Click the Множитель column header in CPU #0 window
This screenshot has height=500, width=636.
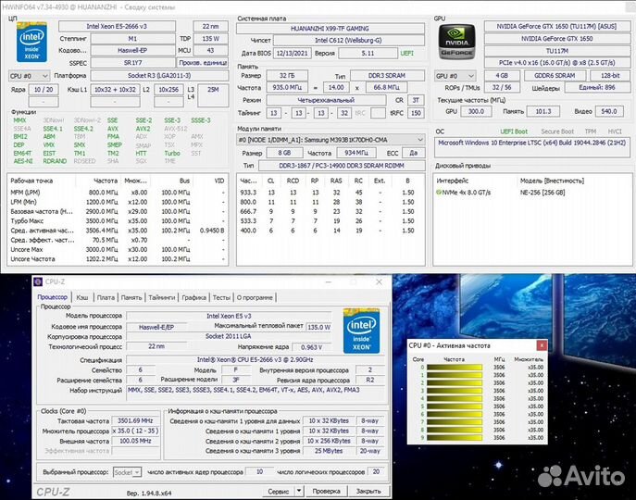pos(529,359)
